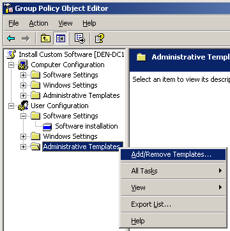
Task: Choose Help in the context menu
Action: point(173,221)
